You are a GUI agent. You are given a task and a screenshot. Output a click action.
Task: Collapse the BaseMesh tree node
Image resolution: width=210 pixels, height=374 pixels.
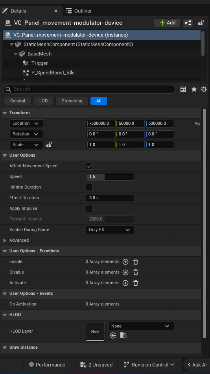click(16, 54)
